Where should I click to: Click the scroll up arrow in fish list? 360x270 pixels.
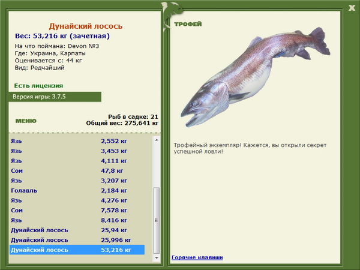pos(157,140)
